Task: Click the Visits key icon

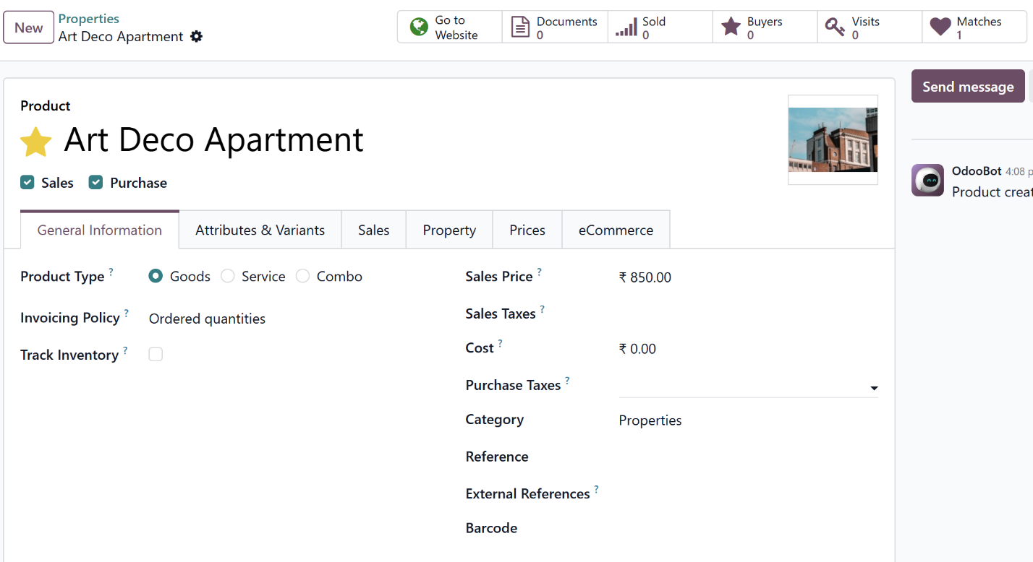Action: click(836, 27)
